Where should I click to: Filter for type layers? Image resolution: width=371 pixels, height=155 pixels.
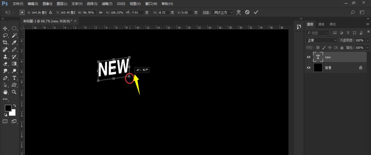click(x=348, y=33)
